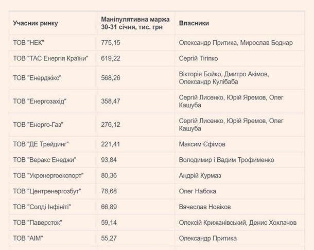Select the ТОВ "Веракс Енеджи" cell

coord(44,160)
